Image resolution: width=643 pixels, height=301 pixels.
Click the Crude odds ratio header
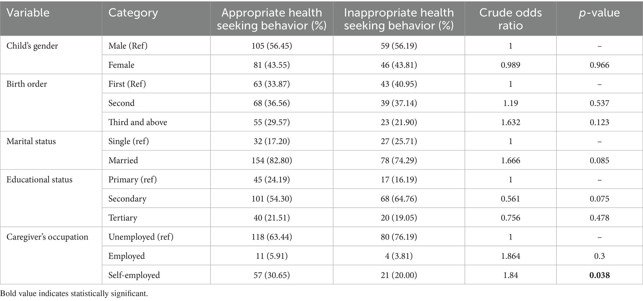coord(510,19)
